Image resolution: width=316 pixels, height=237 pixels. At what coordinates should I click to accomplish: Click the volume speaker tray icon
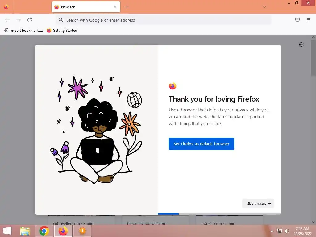point(287,231)
